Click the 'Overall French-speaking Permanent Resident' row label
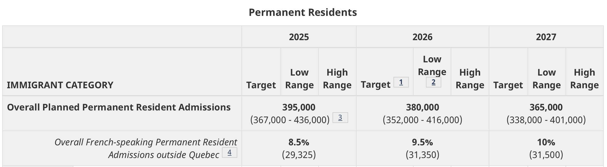The height and width of the screenshot is (167, 607). (146, 142)
